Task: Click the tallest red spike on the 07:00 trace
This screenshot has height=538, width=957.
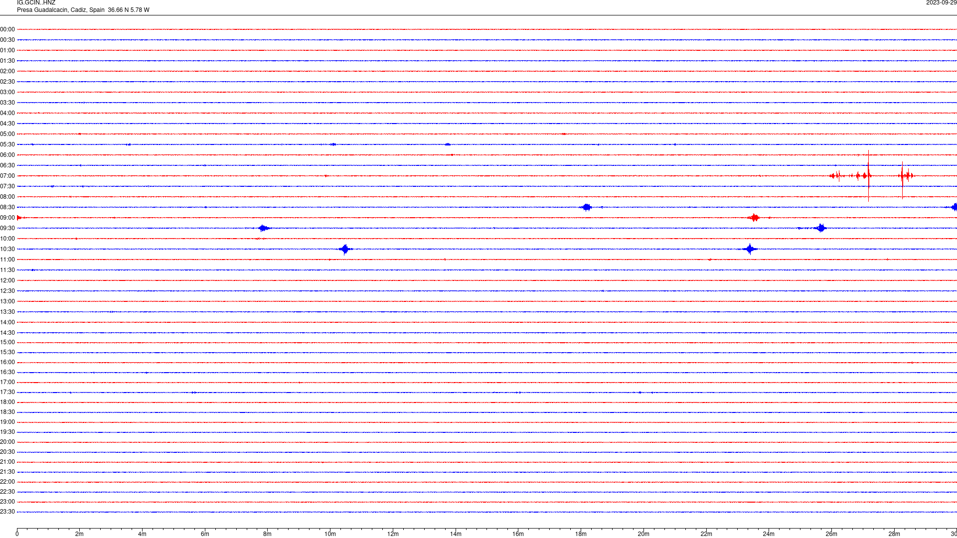Action: click(868, 176)
